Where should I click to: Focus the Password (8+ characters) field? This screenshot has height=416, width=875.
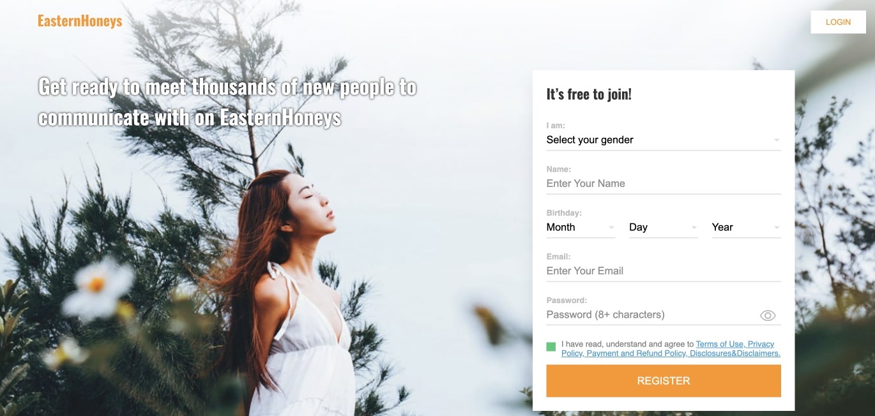pyautogui.click(x=651, y=315)
